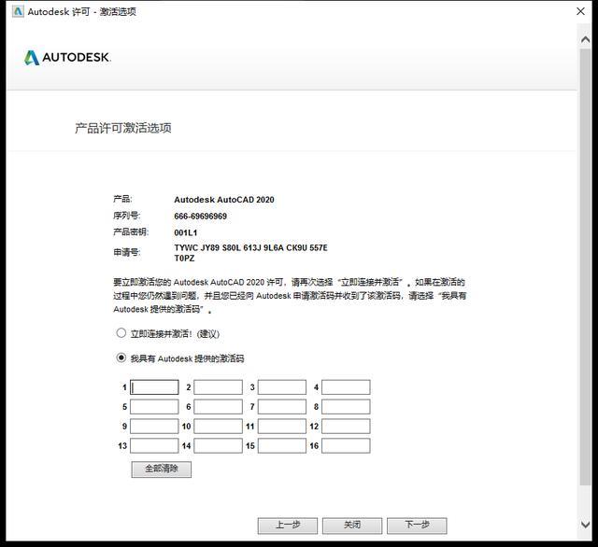Click the Autodesk title bar app icon
The height and width of the screenshot is (547, 598).
point(18,11)
